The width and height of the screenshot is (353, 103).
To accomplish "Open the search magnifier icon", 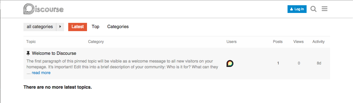I will [x=314, y=9].
